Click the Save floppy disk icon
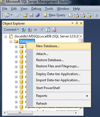The width and height of the screenshot is (100, 117). click(x=31, y=15)
